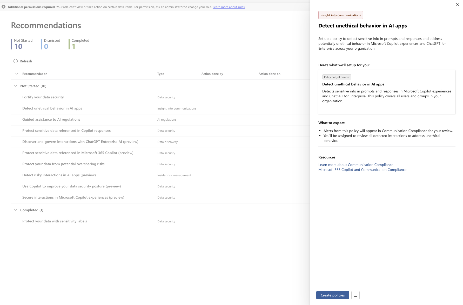Open Microsoft 365 Copilot and Communication Compliance link
Screen dimensions: 463x305
coord(362,170)
